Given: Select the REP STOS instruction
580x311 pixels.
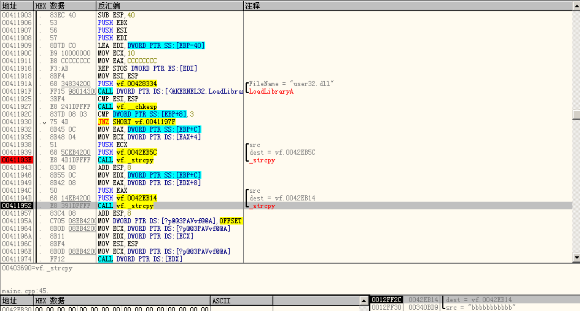Looking at the screenshot, I should click(x=147, y=69).
